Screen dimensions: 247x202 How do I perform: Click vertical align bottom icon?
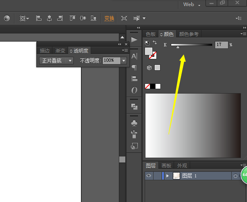(93, 18)
